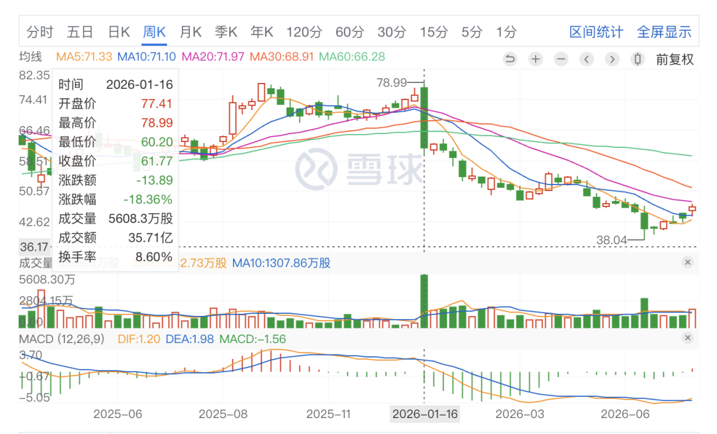Click the 5608.30万 volume axis label
Screen dimensions: 717x434
(x=47, y=279)
